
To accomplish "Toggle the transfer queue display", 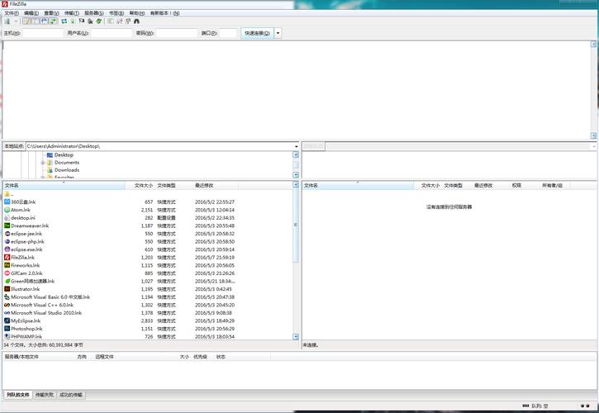I will click(54, 21).
